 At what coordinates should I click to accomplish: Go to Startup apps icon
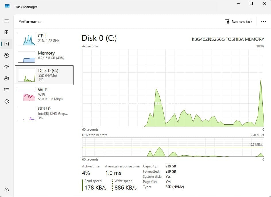[7, 67]
